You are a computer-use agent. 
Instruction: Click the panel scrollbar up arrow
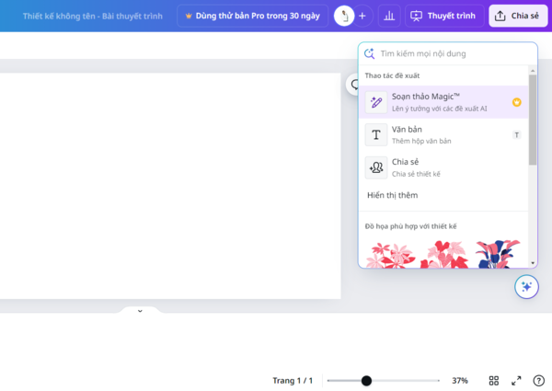pyautogui.click(x=533, y=71)
